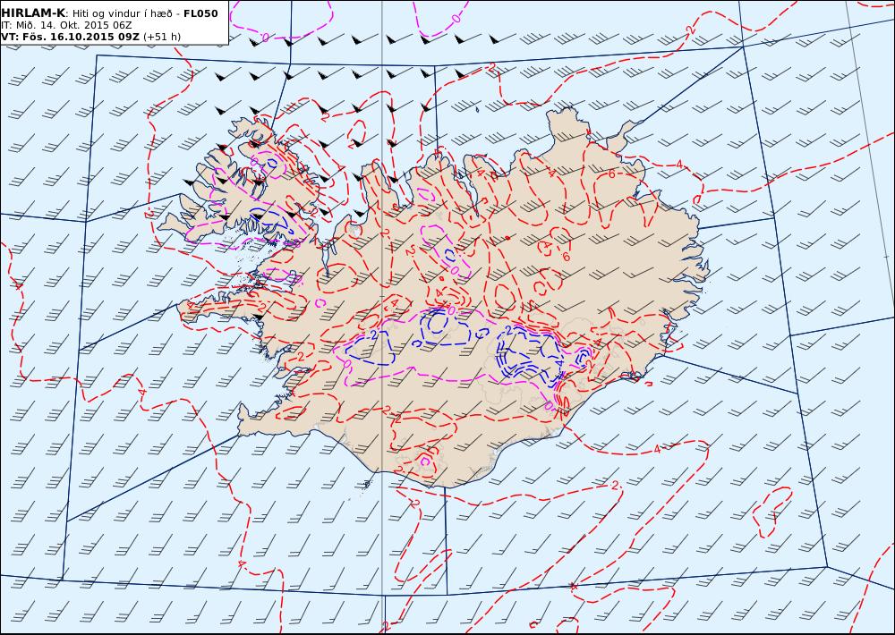Image resolution: width=895 pixels, height=635 pixels.
Task: Select the 'IT: Mið. 14. Okt. 2015 06Z' line
Action: (x=66, y=25)
